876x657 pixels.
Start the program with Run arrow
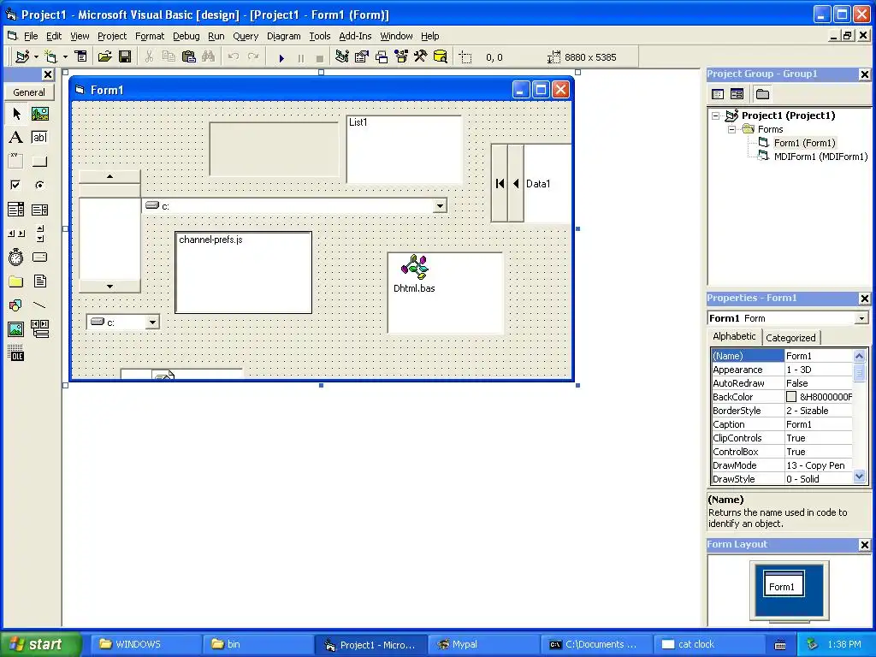[281, 57]
